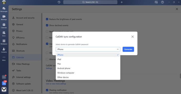The height and width of the screenshot is (94, 181).
Task: Click the profile avatar at top left
Action: (4, 2)
